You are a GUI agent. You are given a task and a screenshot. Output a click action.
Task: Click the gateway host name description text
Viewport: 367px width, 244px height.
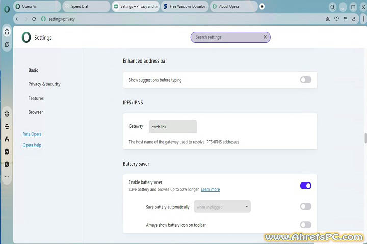183,142
